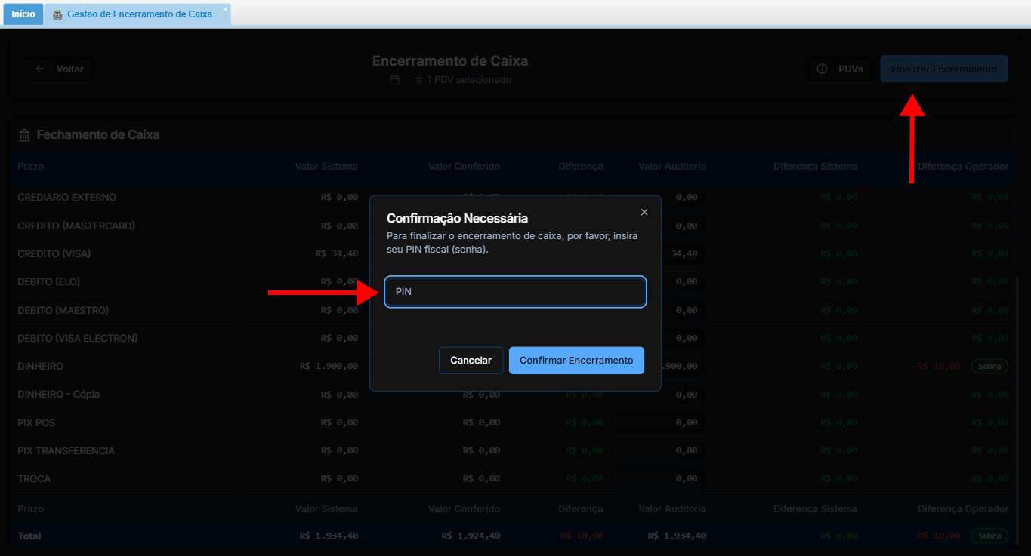
Task: Click the hash icon beside PDV selecionado
Action: pyautogui.click(x=418, y=80)
